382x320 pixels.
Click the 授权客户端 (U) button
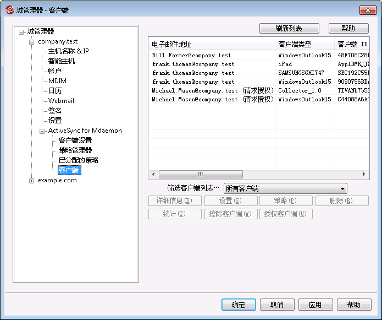[286, 214]
